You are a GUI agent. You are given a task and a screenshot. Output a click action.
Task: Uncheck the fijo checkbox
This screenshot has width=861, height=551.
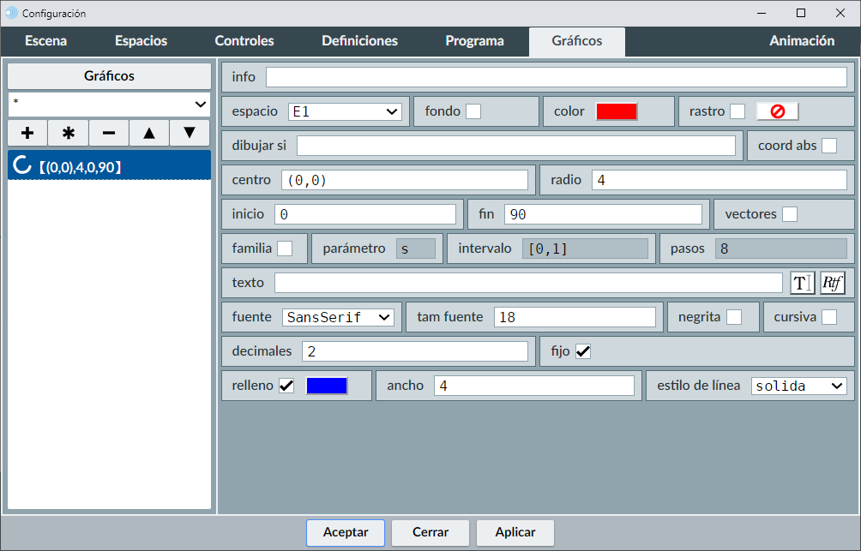point(583,351)
